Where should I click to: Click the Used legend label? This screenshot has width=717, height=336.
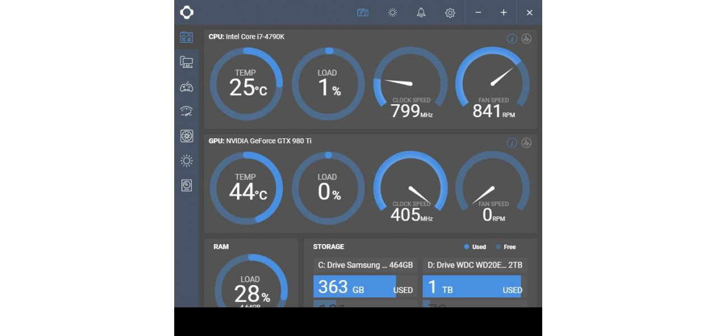[x=479, y=247]
